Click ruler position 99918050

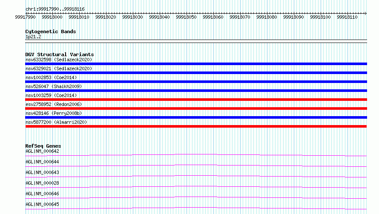coord(186,17)
